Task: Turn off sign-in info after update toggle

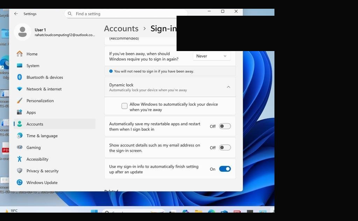Action: click(225, 169)
